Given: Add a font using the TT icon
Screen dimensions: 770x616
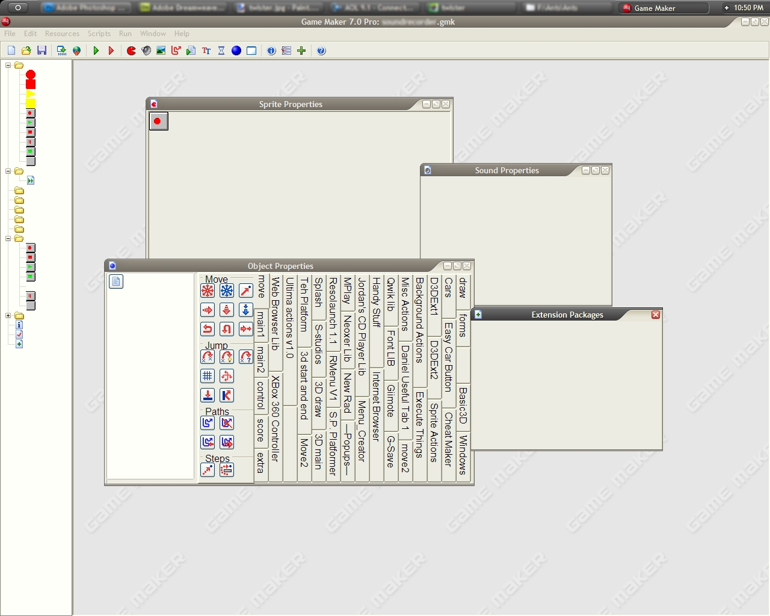Looking at the screenshot, I should point(206,51).
